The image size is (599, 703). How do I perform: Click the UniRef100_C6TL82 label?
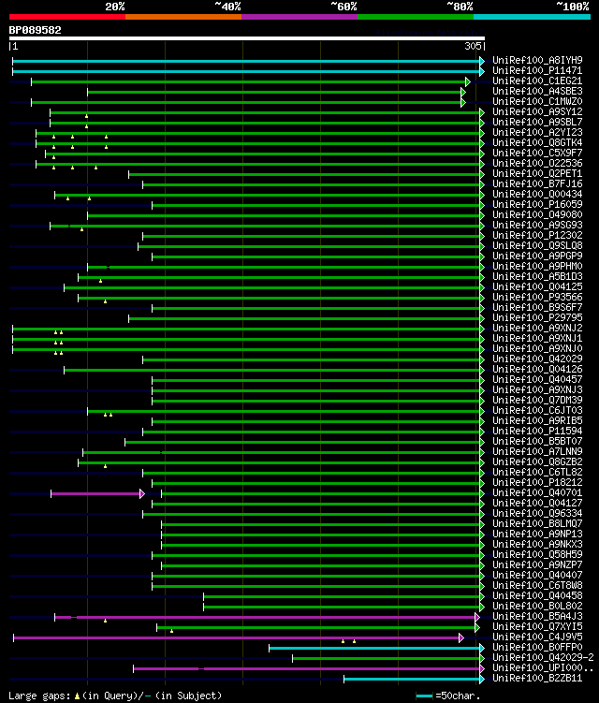click(x=537, y=473)
